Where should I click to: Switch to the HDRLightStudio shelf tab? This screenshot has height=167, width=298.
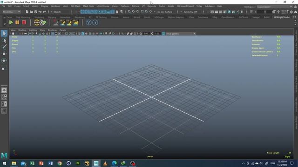click(281, 17)
